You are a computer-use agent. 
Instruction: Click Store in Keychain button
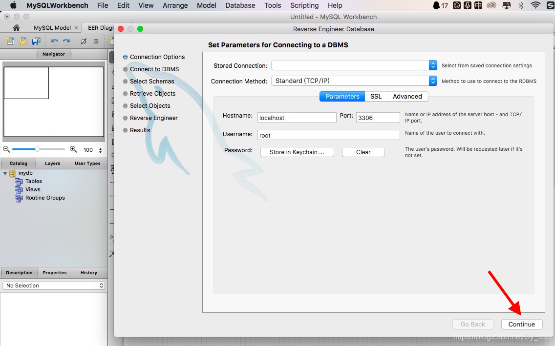(x=297, y=152)
